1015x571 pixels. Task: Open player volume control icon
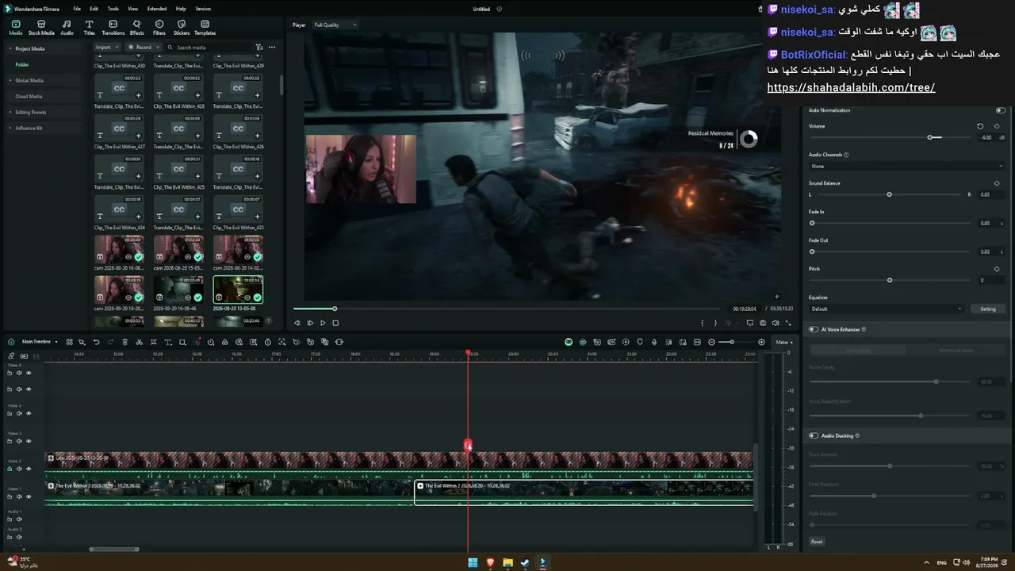(x=776, y=323)
